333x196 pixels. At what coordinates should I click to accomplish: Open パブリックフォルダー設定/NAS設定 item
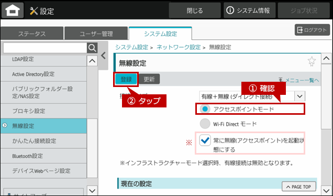pos(43,92)
